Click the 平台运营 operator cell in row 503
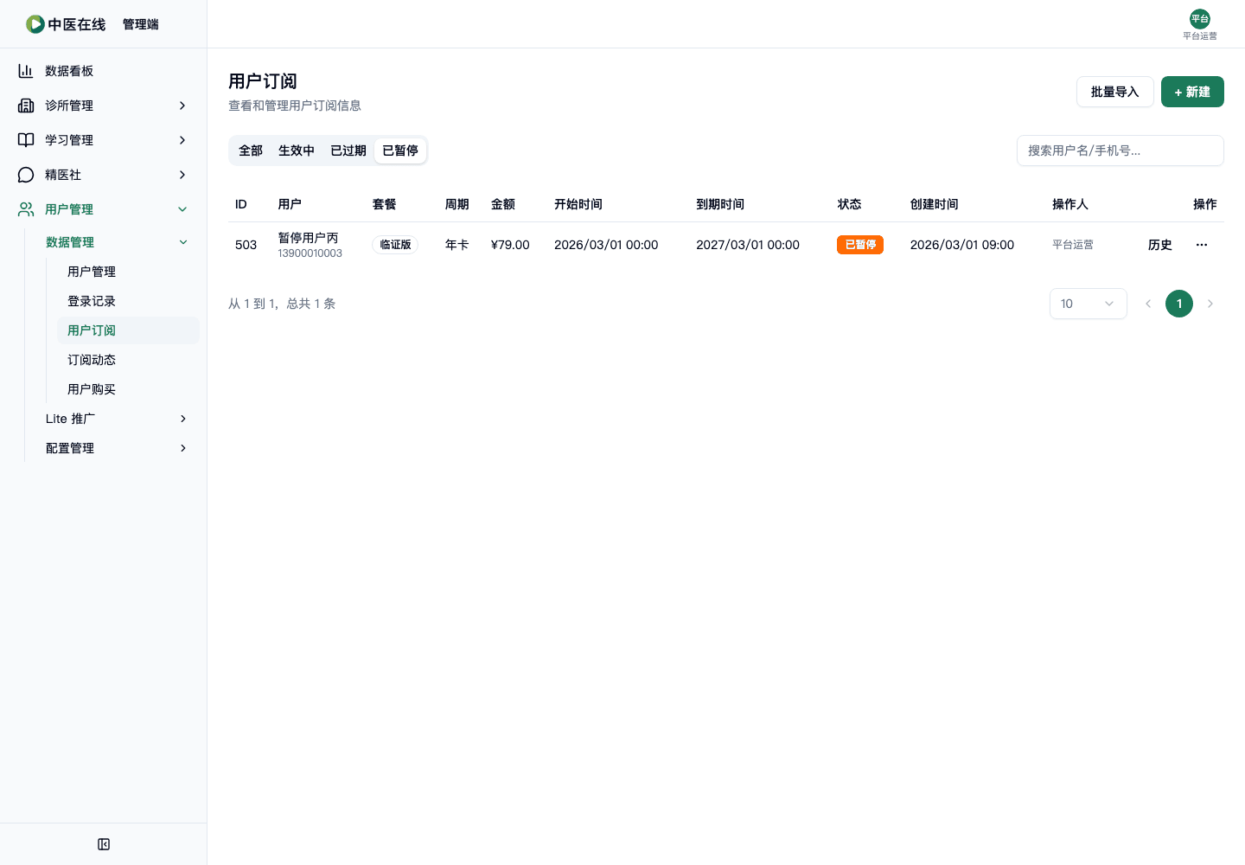This screenshot has height=865, width=1245. tap(1073, 245)
